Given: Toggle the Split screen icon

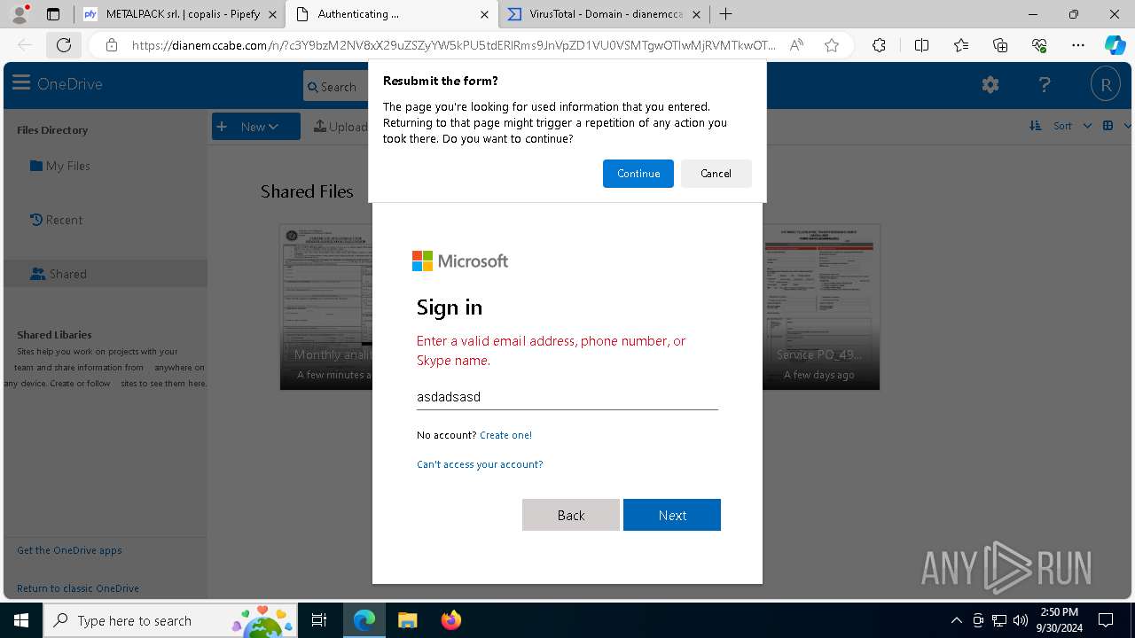Looking at the screenshot, I should click(921, 45).
